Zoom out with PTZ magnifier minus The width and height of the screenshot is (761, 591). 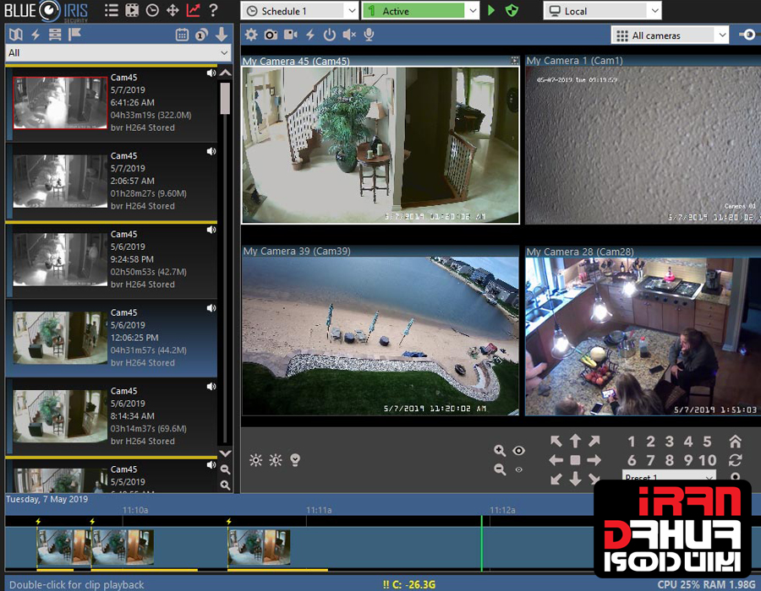point(500,469)
